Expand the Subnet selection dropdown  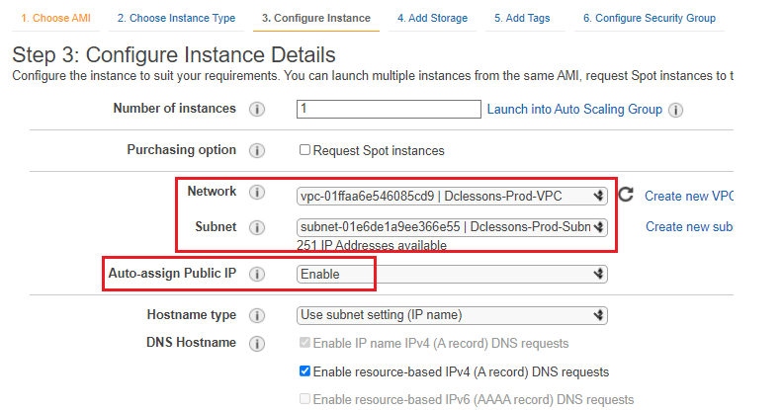pos(452,227)
